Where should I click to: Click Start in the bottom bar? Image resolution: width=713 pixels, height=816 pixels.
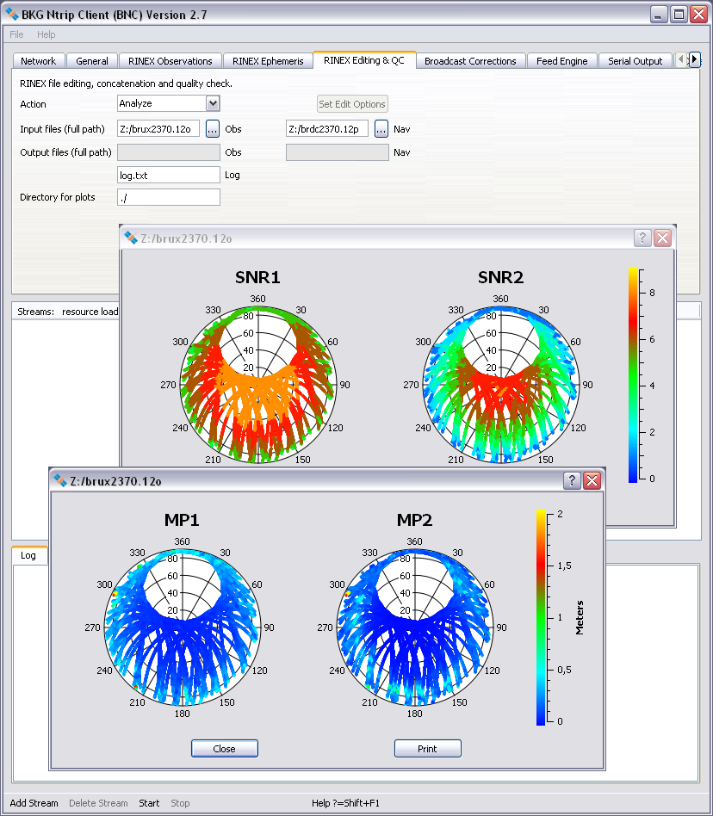tap(149, 803)
